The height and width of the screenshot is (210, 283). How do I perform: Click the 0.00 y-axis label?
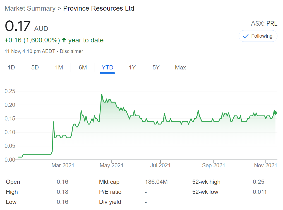pos(10,160)
